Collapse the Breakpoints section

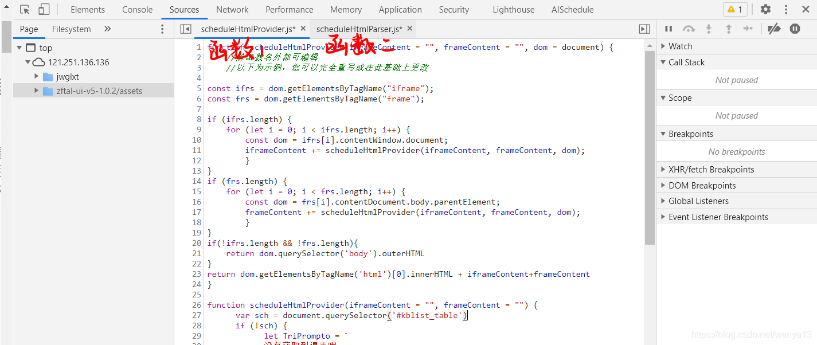click(x=737, y=134)
